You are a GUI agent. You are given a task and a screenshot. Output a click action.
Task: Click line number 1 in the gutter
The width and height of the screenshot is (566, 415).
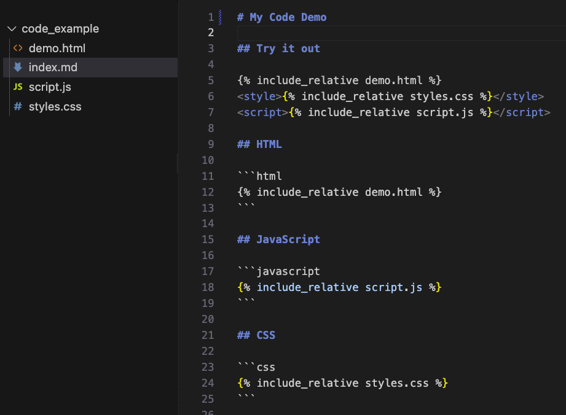[211, 17]
